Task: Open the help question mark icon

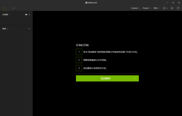Action: click(x=178, y=8)
